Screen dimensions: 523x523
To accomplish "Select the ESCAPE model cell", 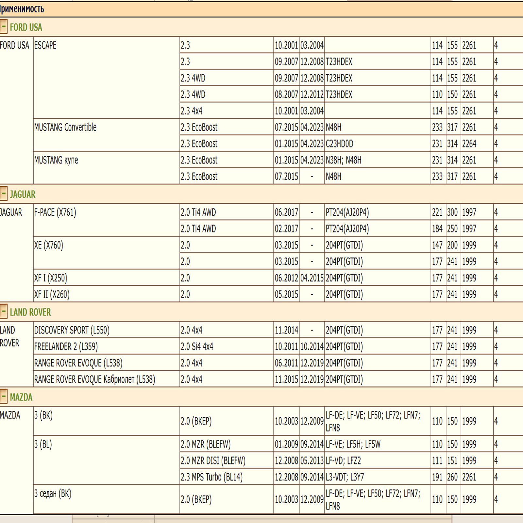I will (x=45, y=45).
